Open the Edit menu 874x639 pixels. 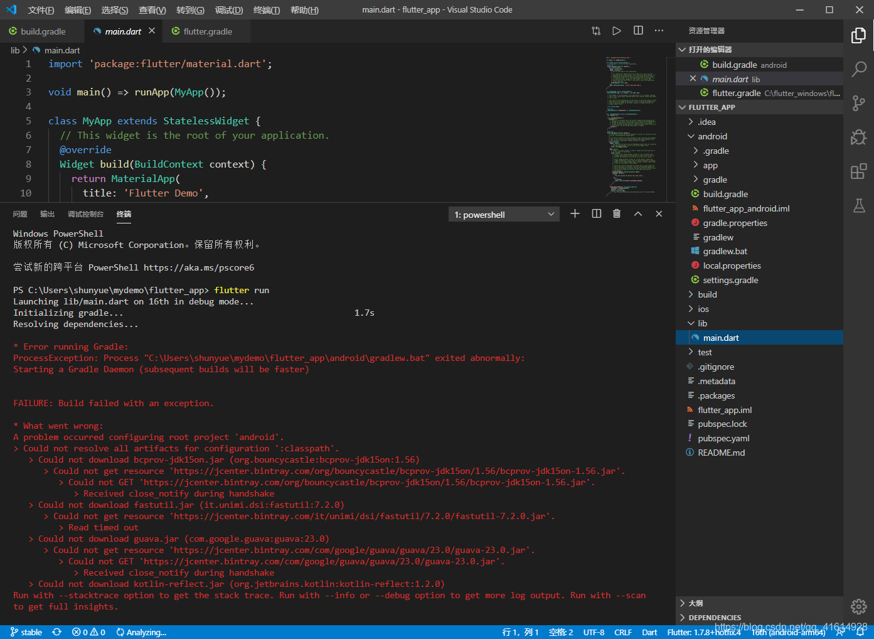point(78,10)
